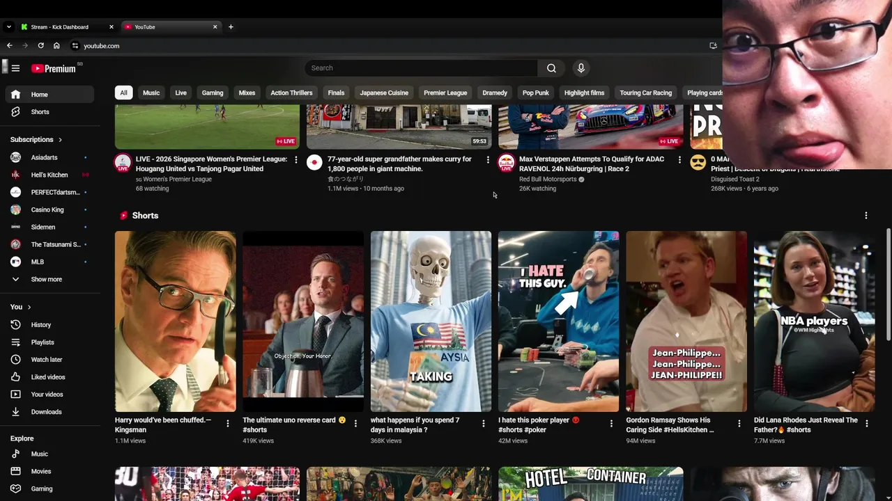
Task: Open Hell's Kitchen subscription channel
Action: pos(49,175)
